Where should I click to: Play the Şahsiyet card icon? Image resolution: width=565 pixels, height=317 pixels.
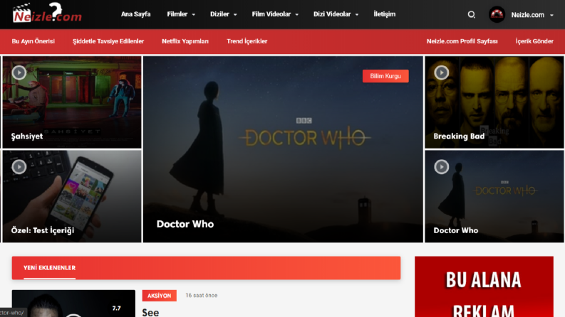(19, 72)
